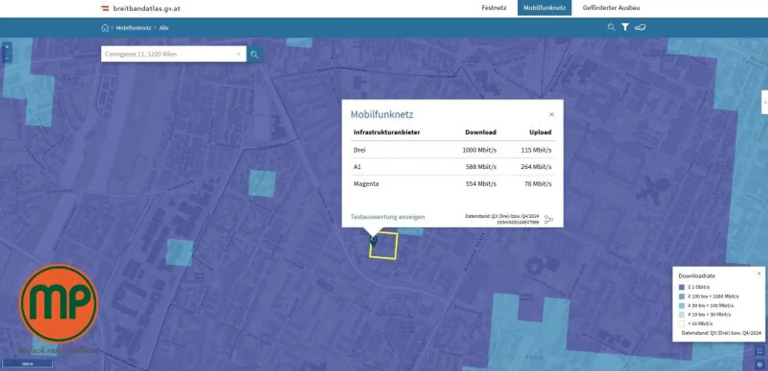Clear the address search field
768x371 pixels.
[x=238, y=54]
